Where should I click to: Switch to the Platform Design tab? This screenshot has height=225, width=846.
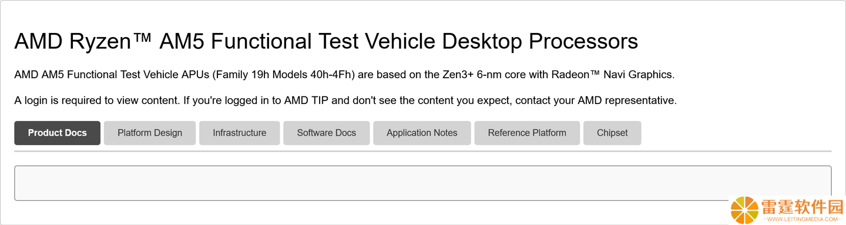[x=150, y=133]
